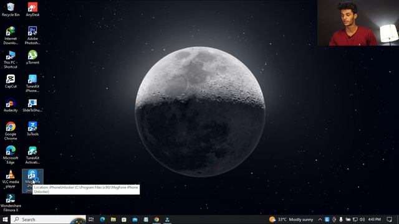Open the Windows Start menu
This screenshot has width=399, height=224.
(x=5, y=220)
